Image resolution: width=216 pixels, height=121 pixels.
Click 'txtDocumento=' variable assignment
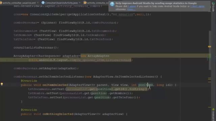click(25, 31)
